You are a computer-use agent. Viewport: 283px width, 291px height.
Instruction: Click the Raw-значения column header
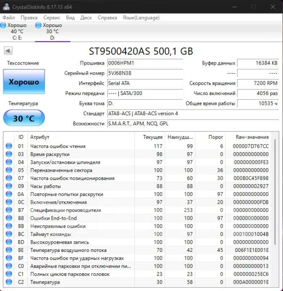tap(248, 137)
